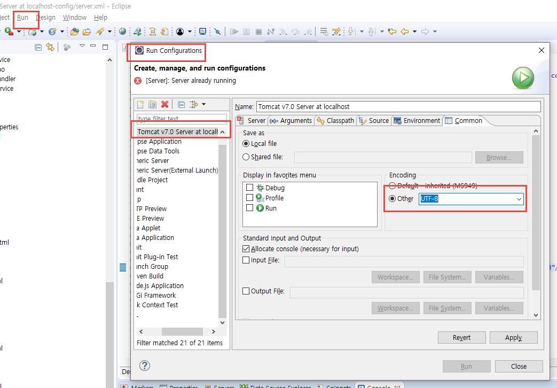
Task: Click the configuration list vertical scrollbar
Action: click(x=222, y=231)
